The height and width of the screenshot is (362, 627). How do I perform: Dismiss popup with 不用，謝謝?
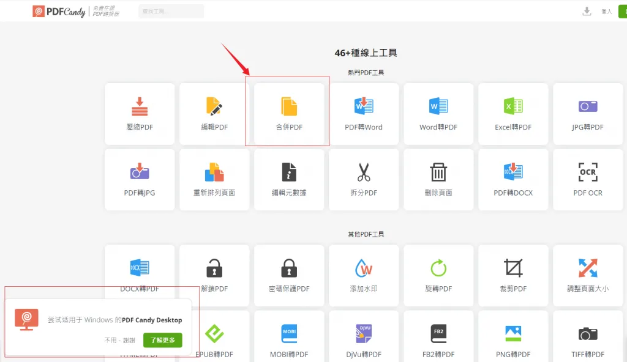click(119, 341)
